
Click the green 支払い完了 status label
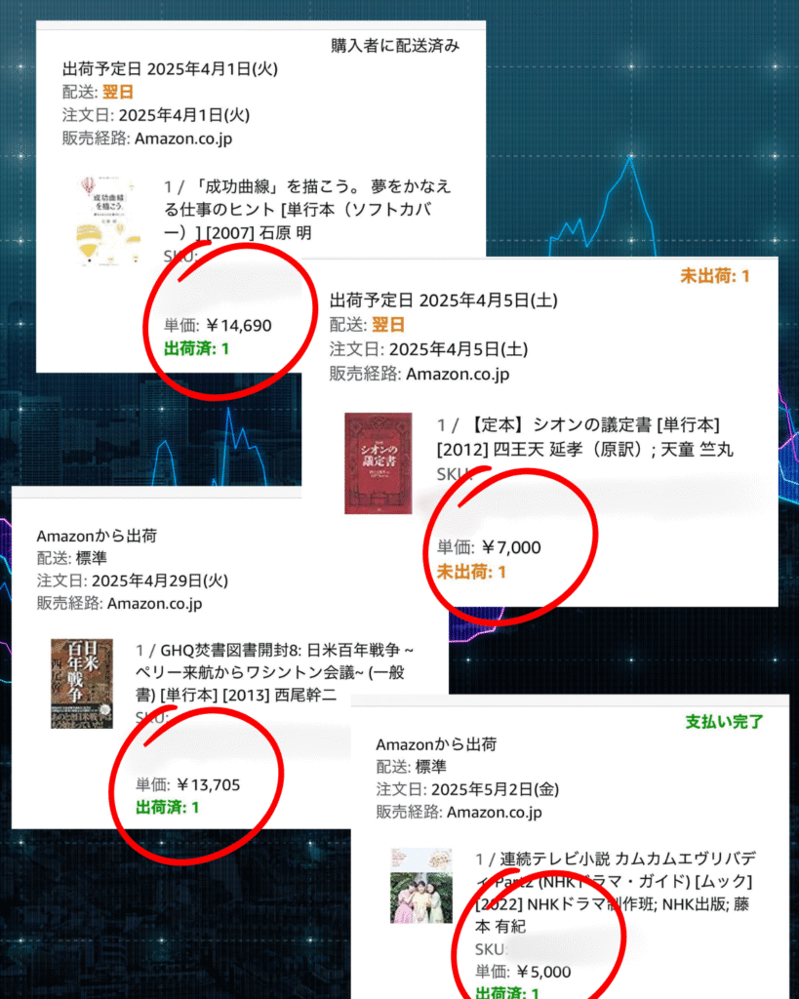coord(725,722)
